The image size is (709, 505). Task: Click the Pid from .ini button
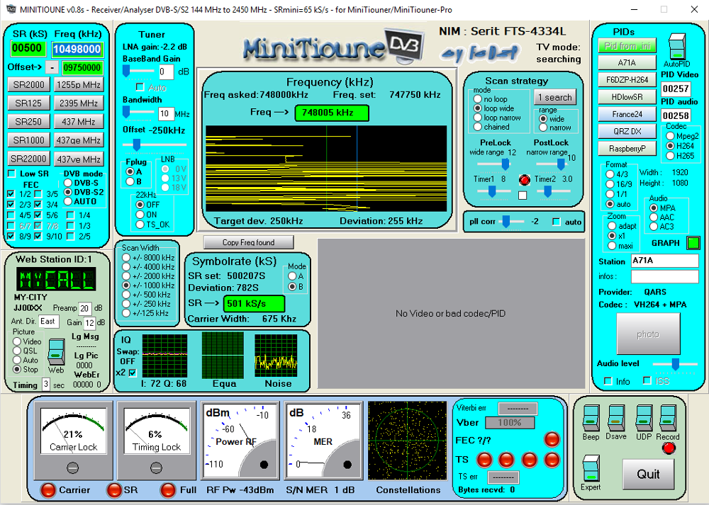pos(627,45)
